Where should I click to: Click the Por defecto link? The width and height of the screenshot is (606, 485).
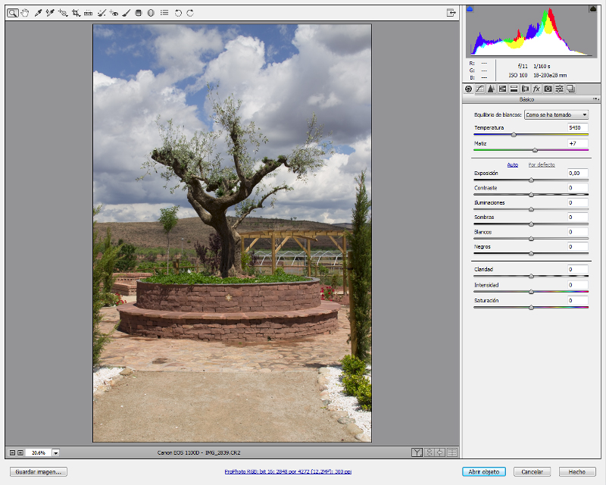tap(542, 164)
